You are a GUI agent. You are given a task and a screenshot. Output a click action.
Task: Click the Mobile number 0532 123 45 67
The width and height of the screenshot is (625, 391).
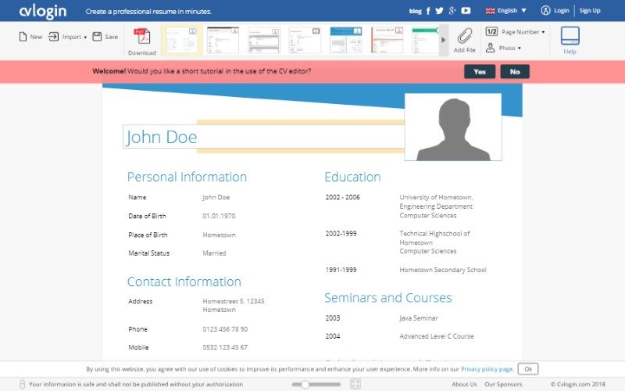tap(225, 347)
